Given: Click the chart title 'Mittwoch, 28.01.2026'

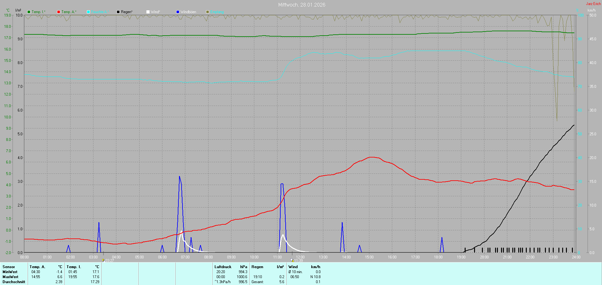Looking at the screenshot, I should pos(302,5).
